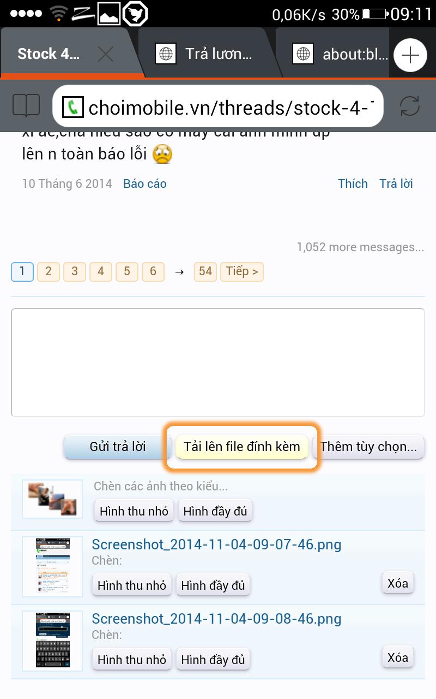
Task: Click Tải lên file đính kèm button
Action: [x=242, y=447]
